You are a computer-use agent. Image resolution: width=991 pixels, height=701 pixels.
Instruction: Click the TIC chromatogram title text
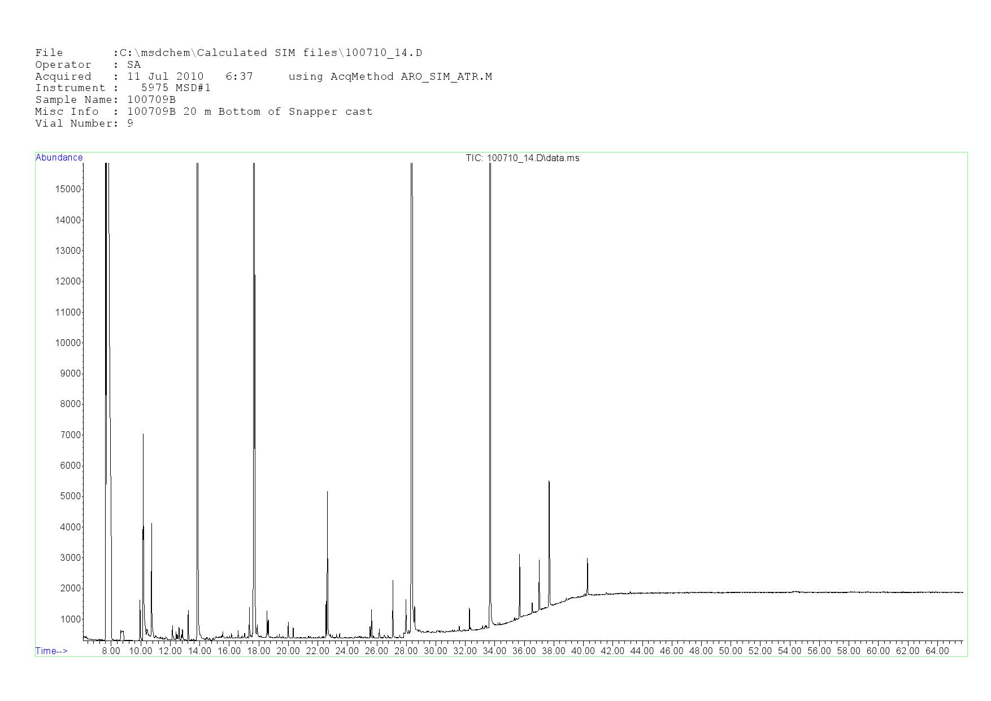(522, 158)
